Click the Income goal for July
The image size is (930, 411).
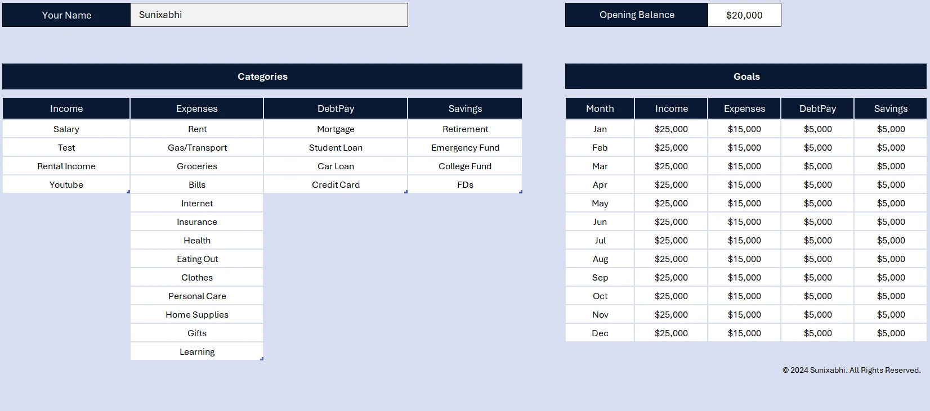[x=670, y=240]
